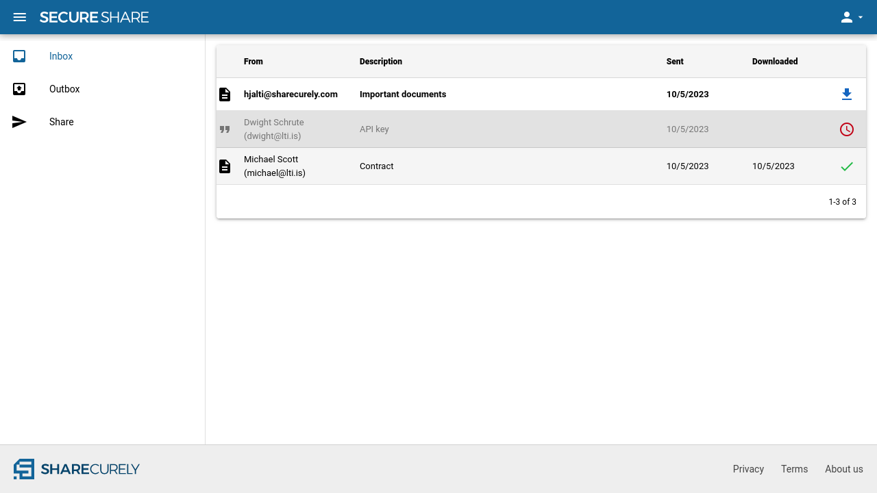Open the About us footer link
Viewport: 877px width, 493px height.
844,469
